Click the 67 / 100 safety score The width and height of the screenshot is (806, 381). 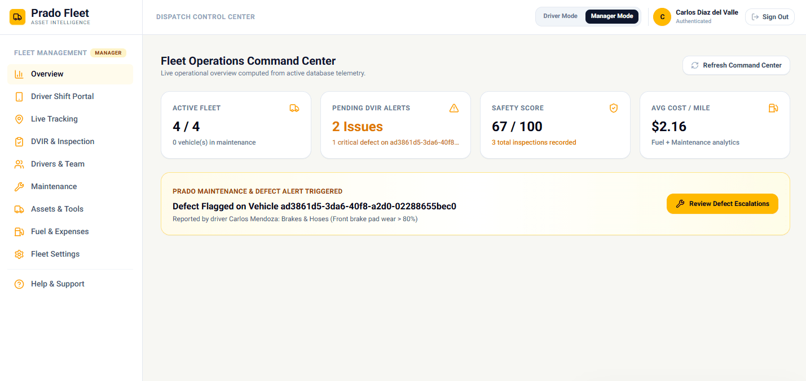pos(517,127)
